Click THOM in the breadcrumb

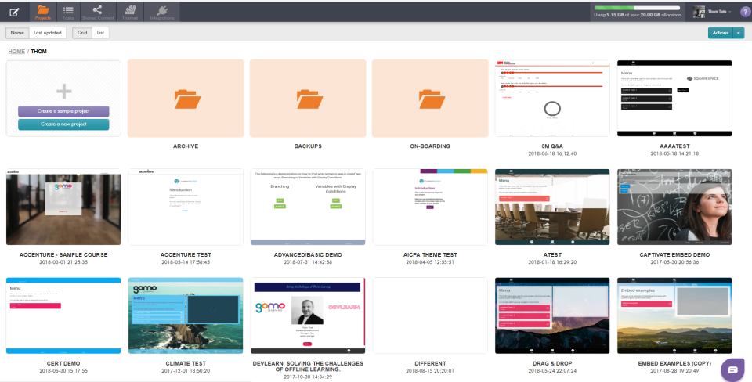[x=39, y=52]
